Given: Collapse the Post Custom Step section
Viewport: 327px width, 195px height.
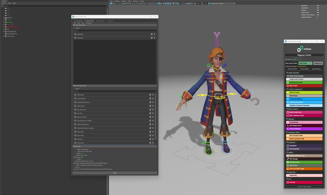Looking at the screenshot, I should pos(74,86).
